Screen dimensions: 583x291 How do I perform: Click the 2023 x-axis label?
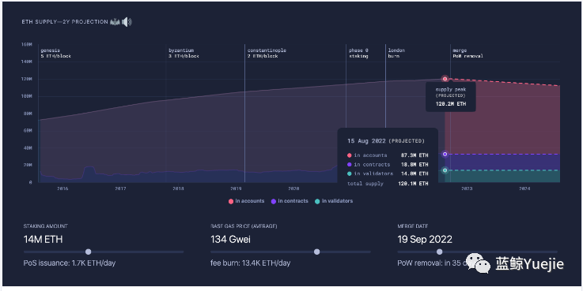pos(467,188)
